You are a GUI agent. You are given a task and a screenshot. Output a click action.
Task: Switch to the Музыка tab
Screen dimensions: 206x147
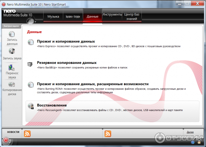[53, 16]
